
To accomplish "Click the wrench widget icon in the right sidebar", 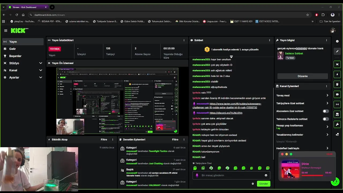I will [x=337, y=124].
